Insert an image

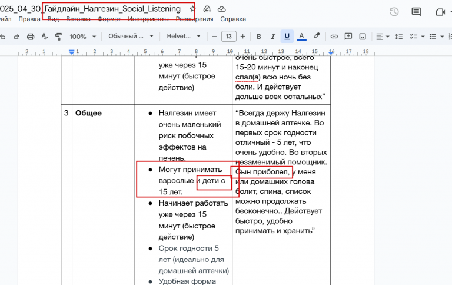point(363,37)
